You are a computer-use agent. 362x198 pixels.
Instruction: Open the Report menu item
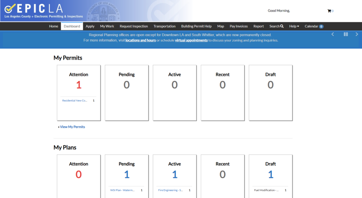pos(258,26)
